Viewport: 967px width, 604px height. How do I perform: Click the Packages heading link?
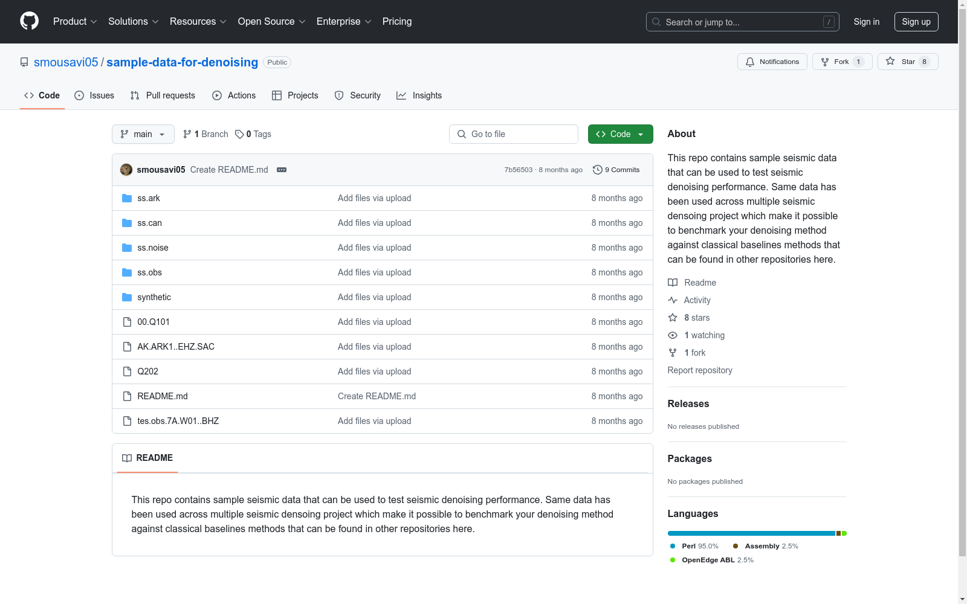coord(690,459)
